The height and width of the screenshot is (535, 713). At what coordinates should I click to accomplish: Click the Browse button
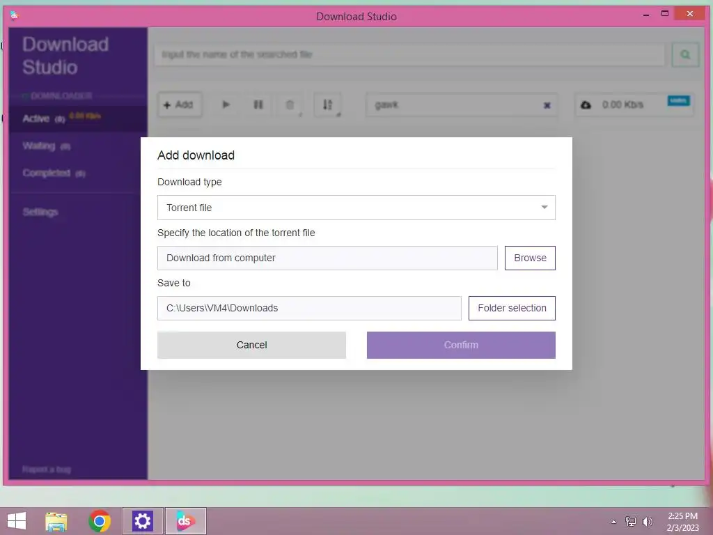point(530,258)
